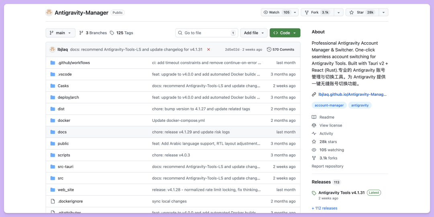This screenshot has height=217, width=434.
Task: Star the Antigravity-Manager repository
Action: 362,12
